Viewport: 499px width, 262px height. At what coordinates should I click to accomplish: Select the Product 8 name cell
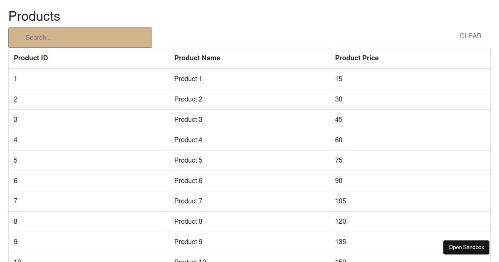[188, 222]
